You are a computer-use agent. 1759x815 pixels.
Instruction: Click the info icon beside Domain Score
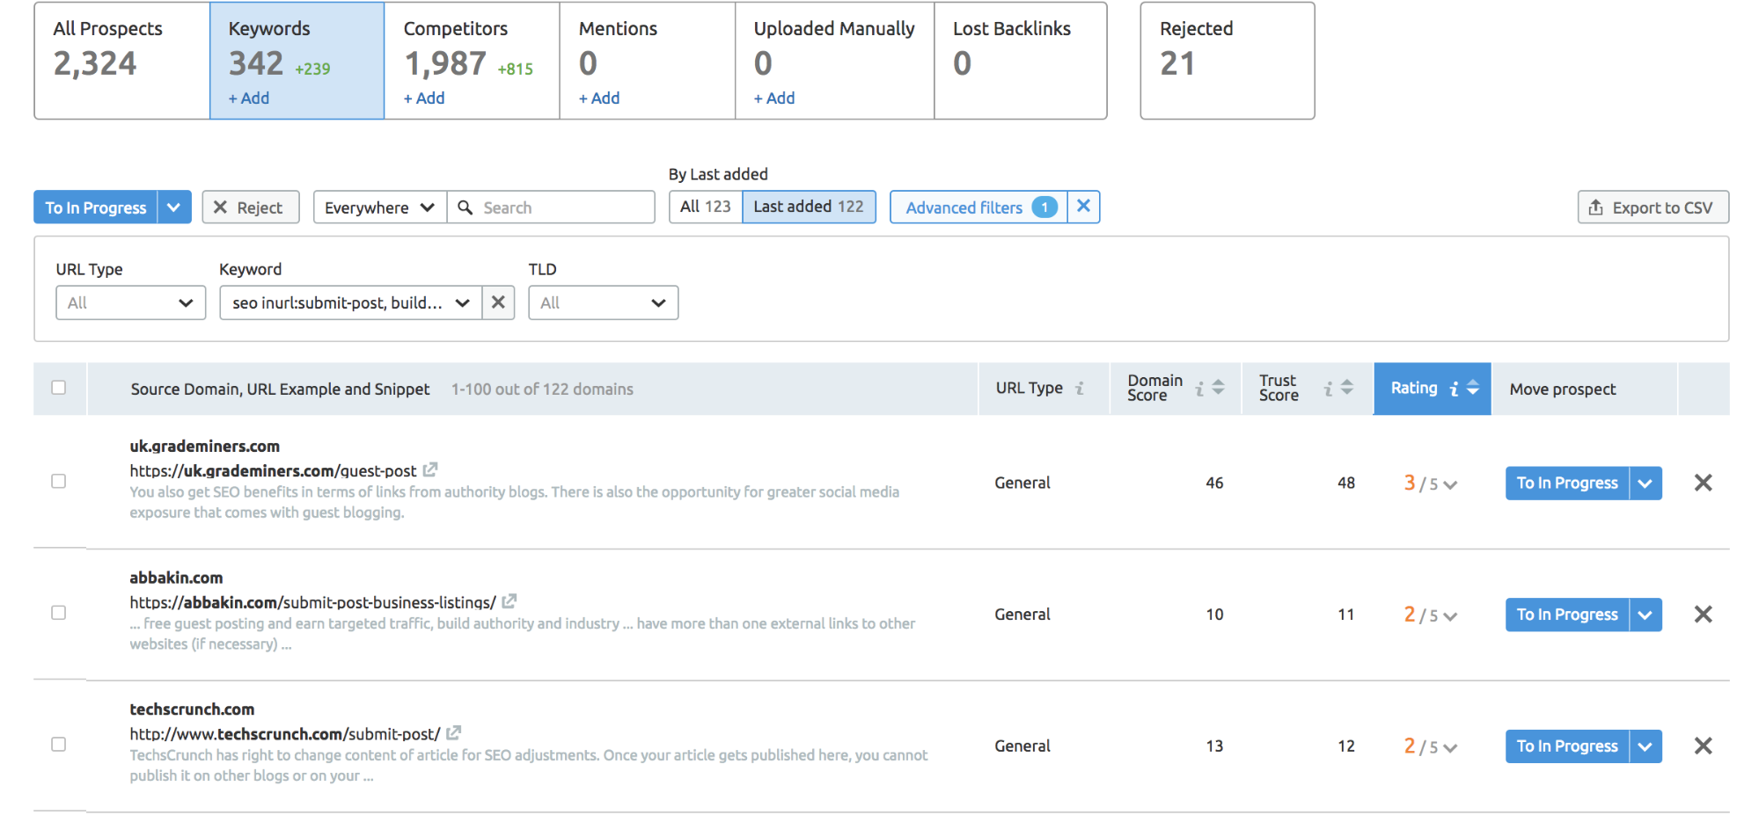click(x=1202, y=387)
